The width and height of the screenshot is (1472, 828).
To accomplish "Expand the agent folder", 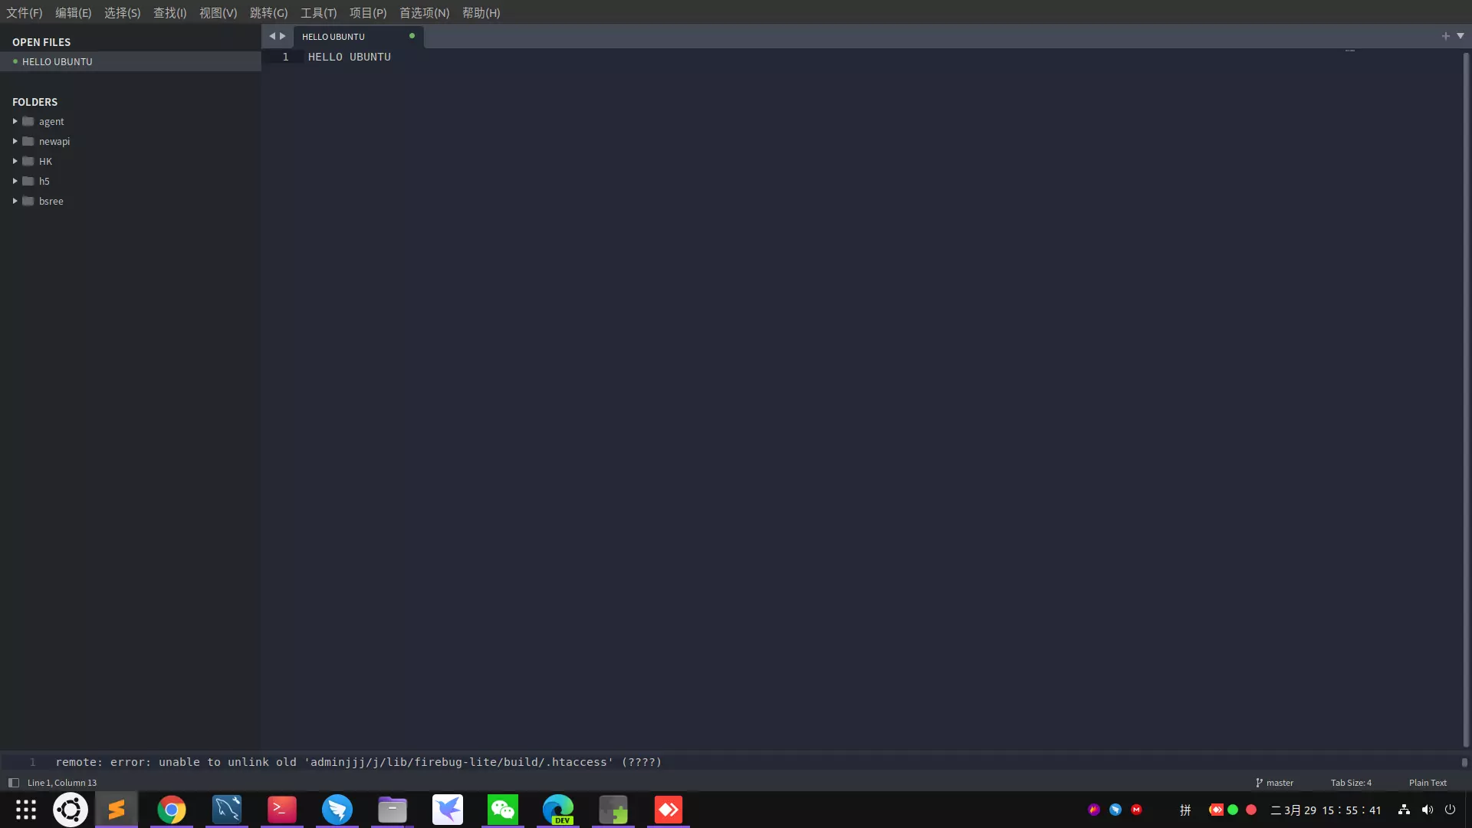I will [15, 121].
